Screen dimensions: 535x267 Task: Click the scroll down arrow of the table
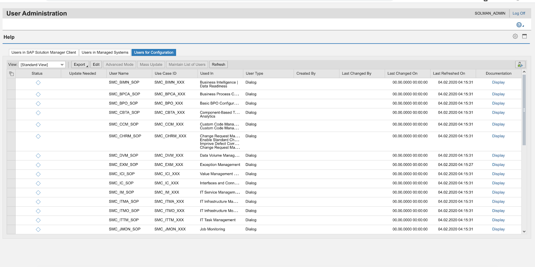524,231
